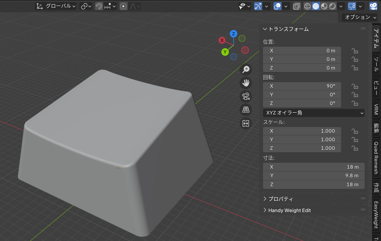The height and width of the screenshot is (241, 381).
Task: Toggle X-ray display mode
Action: pyautogui.click(x=296, y=6)
